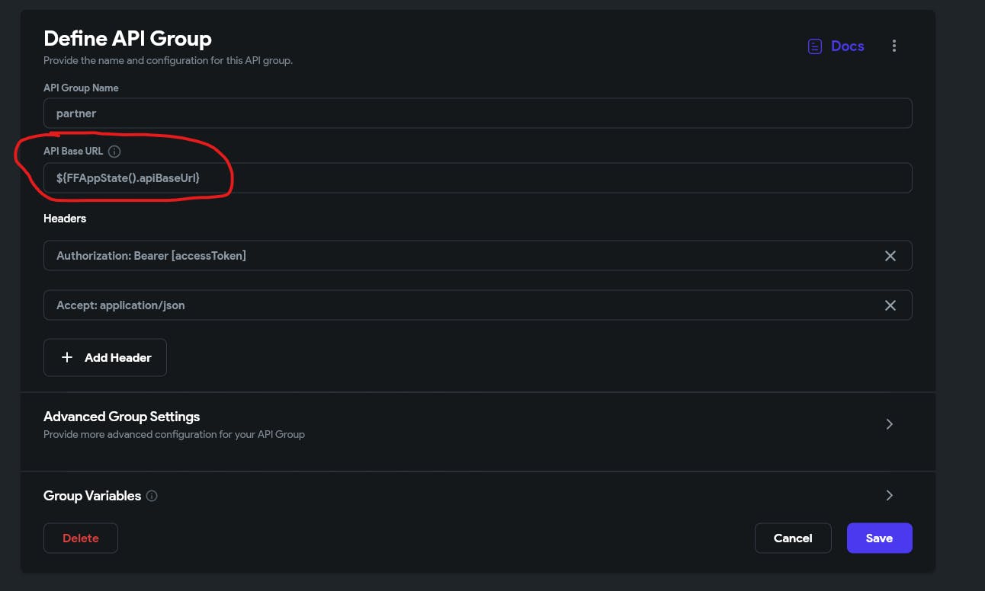Click info icon beside API Base URL
This screenshot has width=985, height=591.
[x=114, y=152]
